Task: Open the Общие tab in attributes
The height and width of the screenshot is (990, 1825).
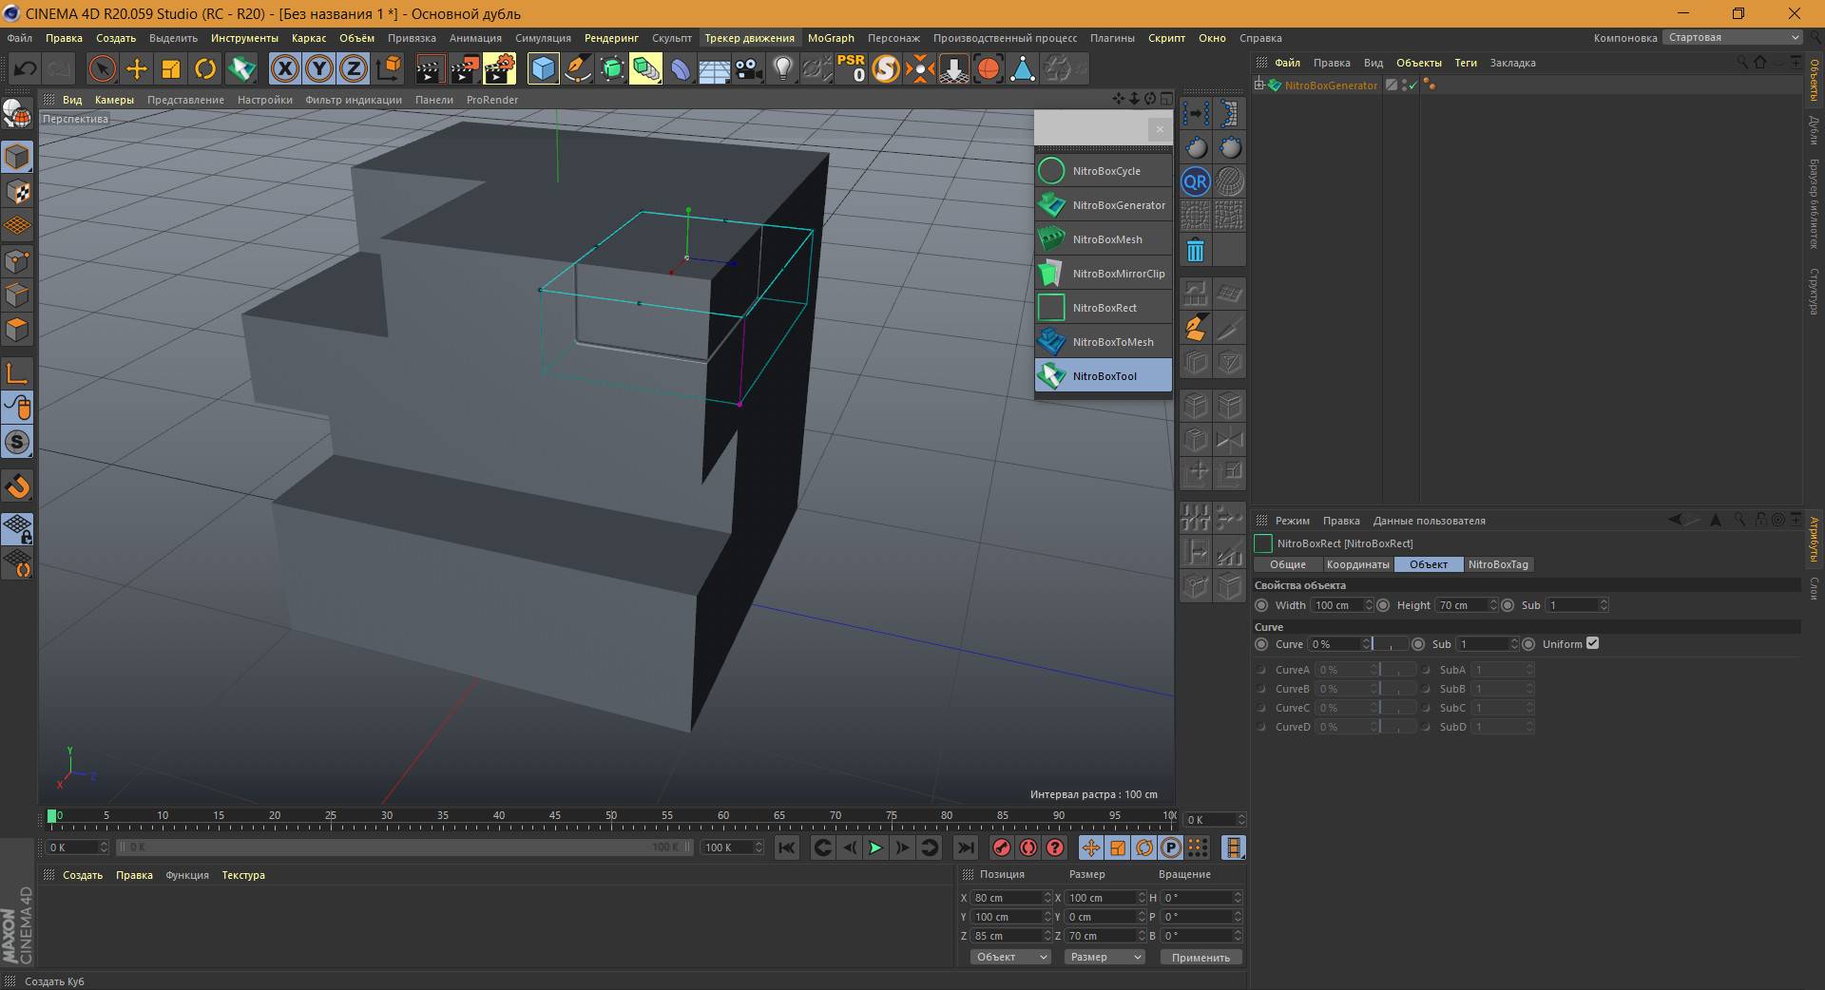Action: click(1288, 564)
